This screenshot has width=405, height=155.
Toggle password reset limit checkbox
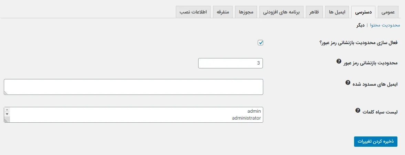(x=260, y=43)
